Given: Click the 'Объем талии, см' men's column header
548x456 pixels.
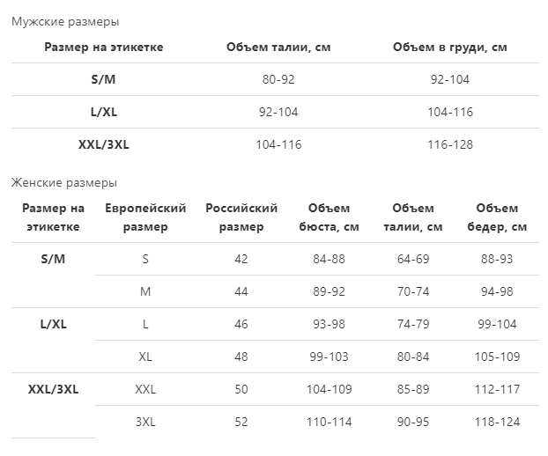Looking at the screenshot, I should pyautogui.click(x=278, y=47).
